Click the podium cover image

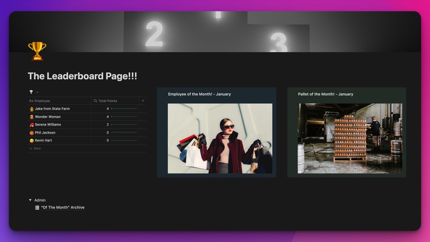(x=215, y=32)
